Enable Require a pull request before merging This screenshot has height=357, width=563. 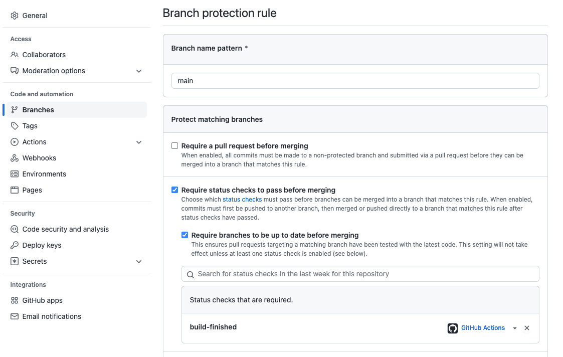coord(174,146)
